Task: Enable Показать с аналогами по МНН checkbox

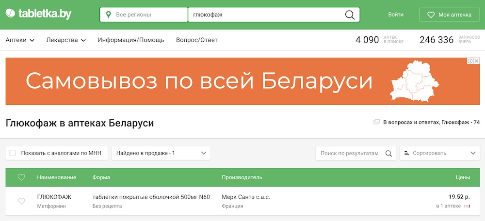Action: coord(13,153)
